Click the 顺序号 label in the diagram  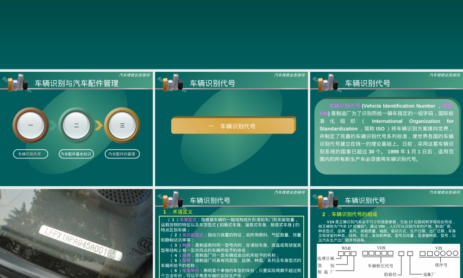pyautogui.click(x=441, y=265)
